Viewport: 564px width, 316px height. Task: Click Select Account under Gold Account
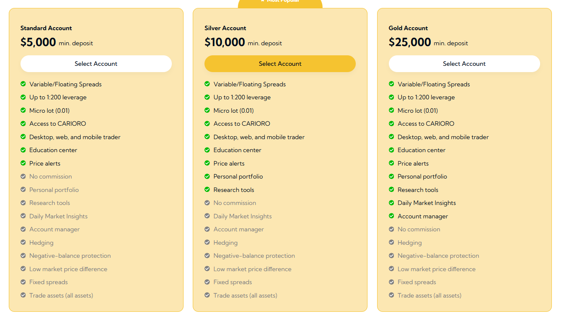464,64
